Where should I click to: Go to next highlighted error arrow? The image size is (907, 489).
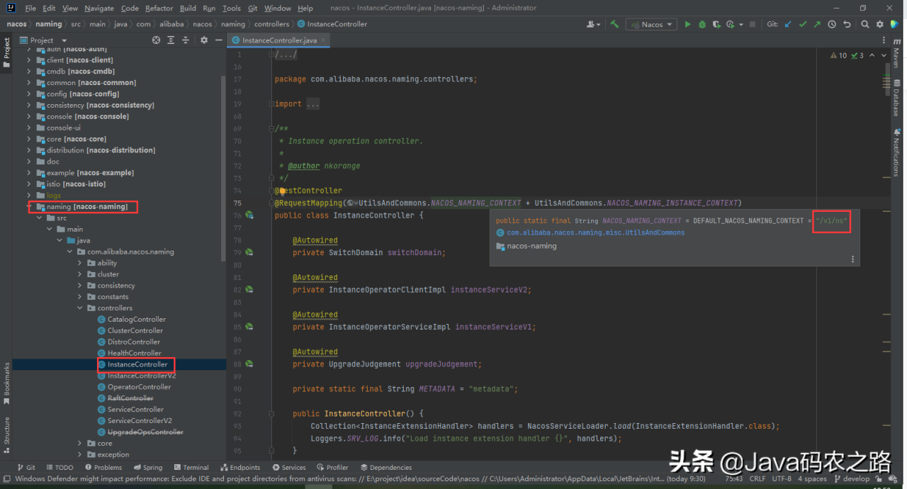point(884,55)
